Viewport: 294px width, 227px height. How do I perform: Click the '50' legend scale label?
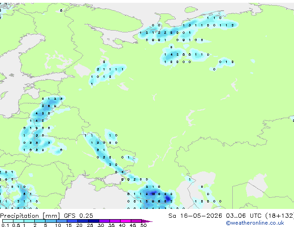click(x=143, y=225)
